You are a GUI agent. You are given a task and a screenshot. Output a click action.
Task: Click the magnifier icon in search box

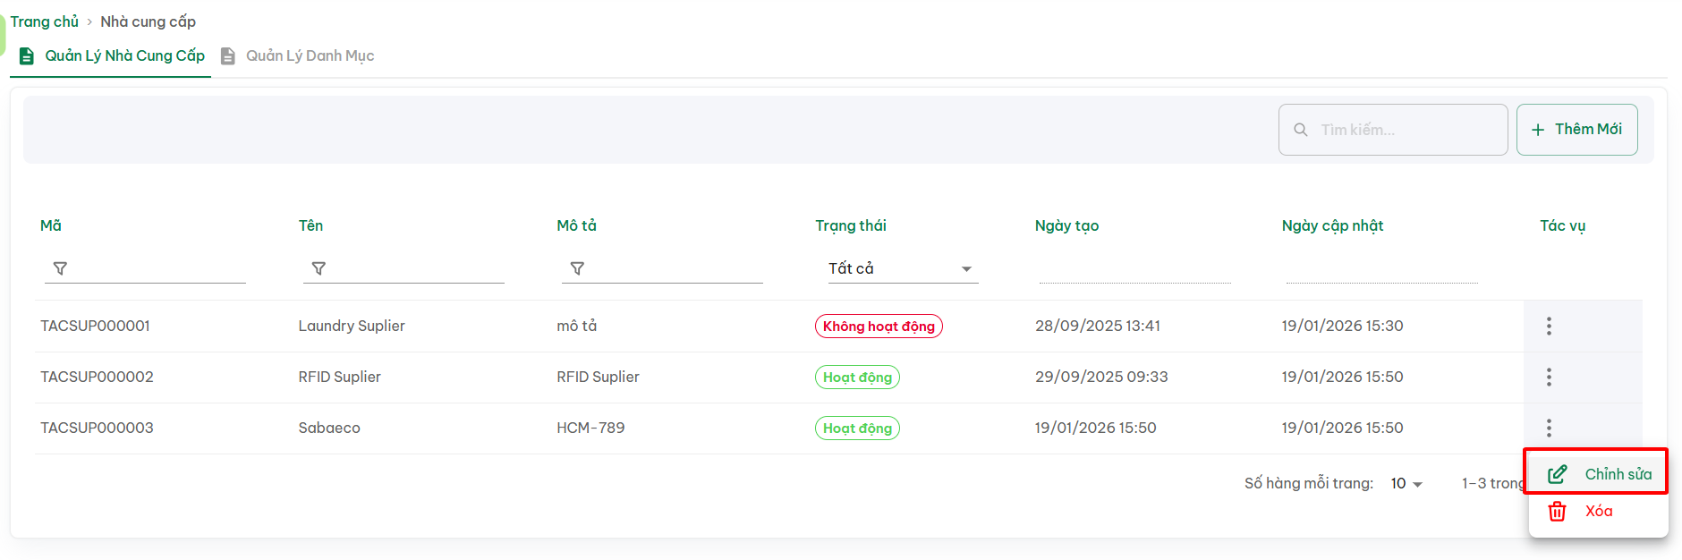1301,130
